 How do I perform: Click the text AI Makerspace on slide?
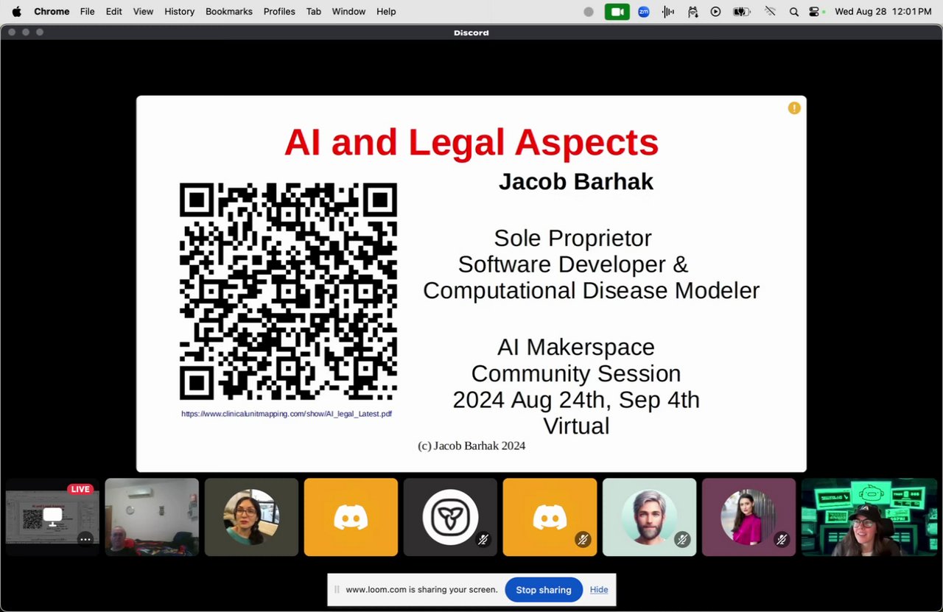click(576, 347)
